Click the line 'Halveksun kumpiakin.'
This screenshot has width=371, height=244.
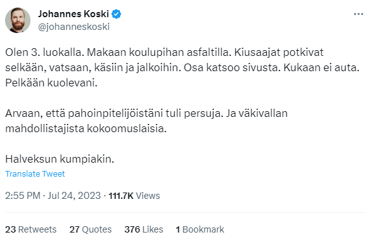60,159
